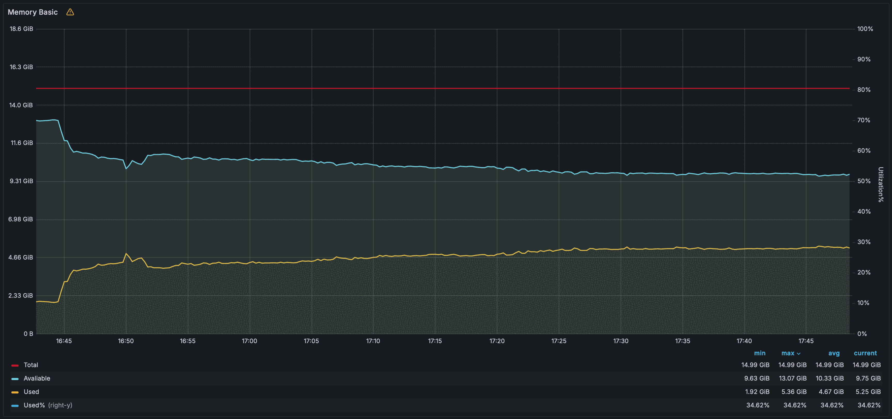Toggle visibility of the Avaliable series
892x419 pixels.
point(37,378)
